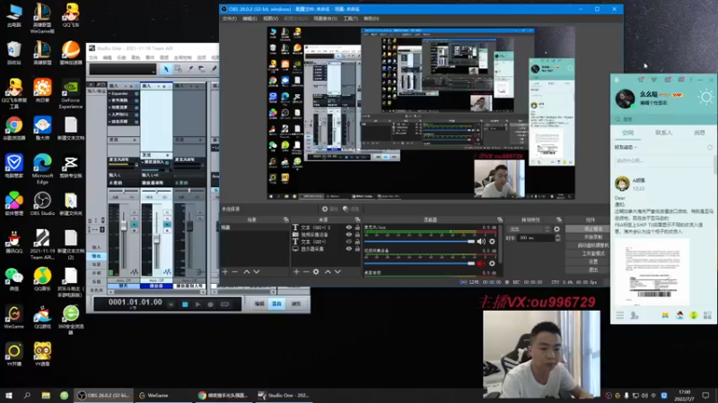Switch to 联系人 tab in QQ
The height and width of the screenshot is (403, 718).
pyautogui.click(x=663, y=133)
